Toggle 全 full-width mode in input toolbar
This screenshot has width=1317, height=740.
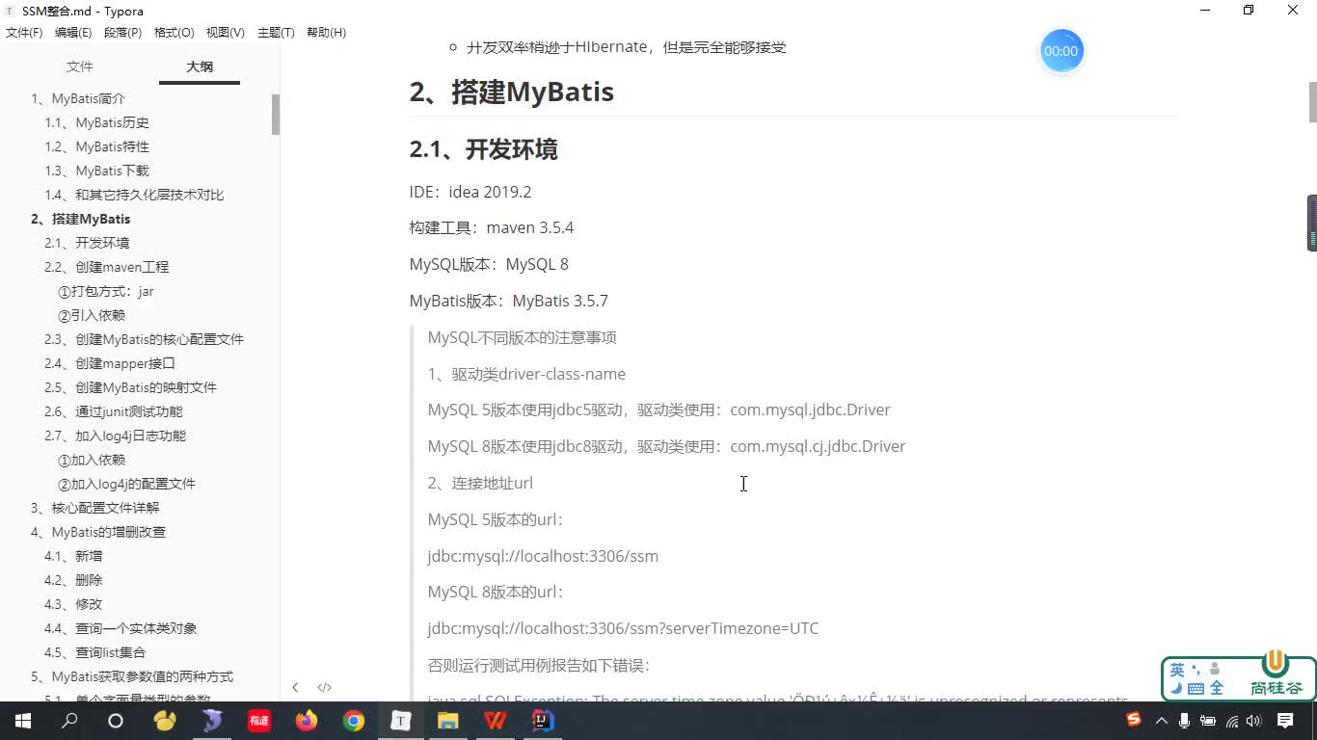tap(1216, 688)
